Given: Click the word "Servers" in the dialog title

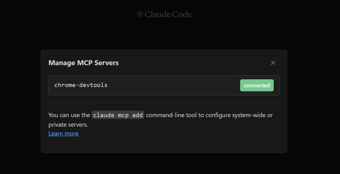Looking at the screenshot, I should click(106, 63).
